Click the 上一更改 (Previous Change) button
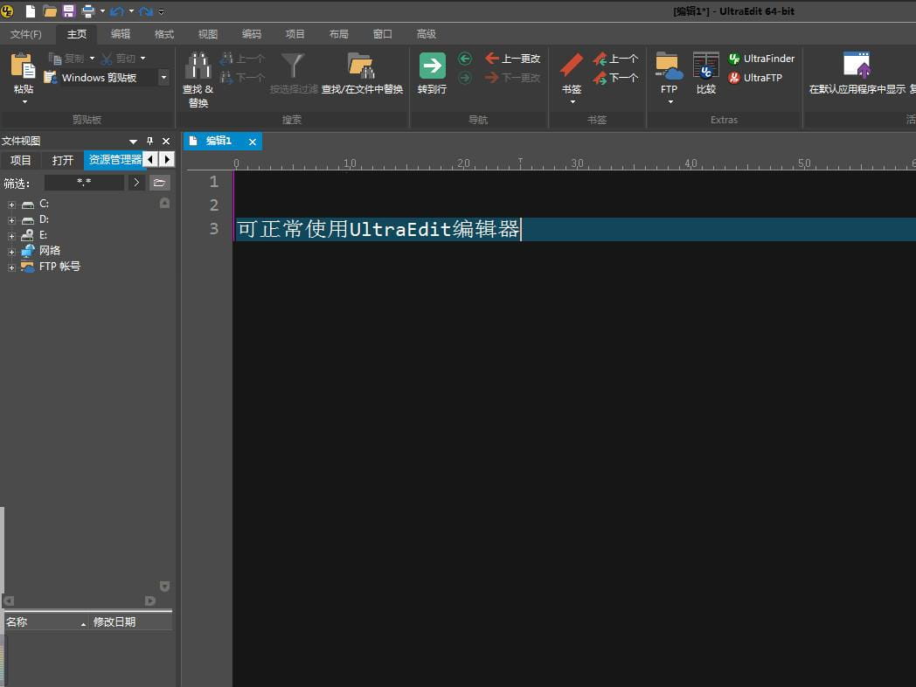Viewport: 916px width, 687px height. pyautogui.click(x=514, y=59)
